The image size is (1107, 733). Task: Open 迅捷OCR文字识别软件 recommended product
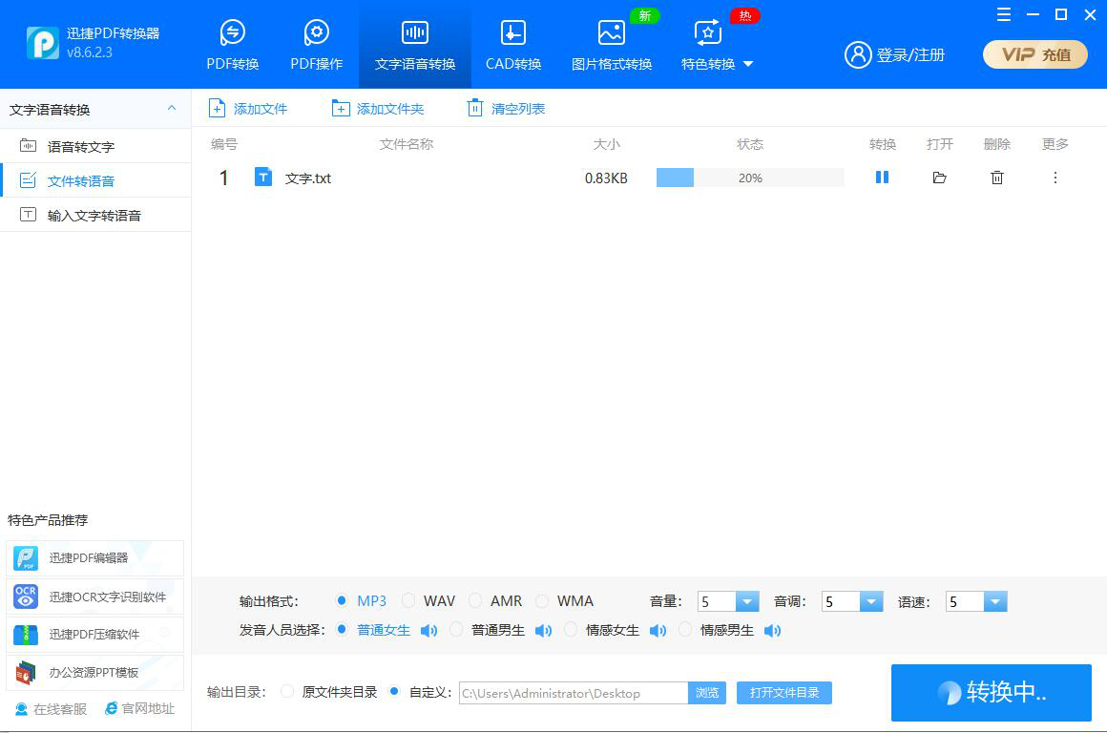tap(94, 597)
